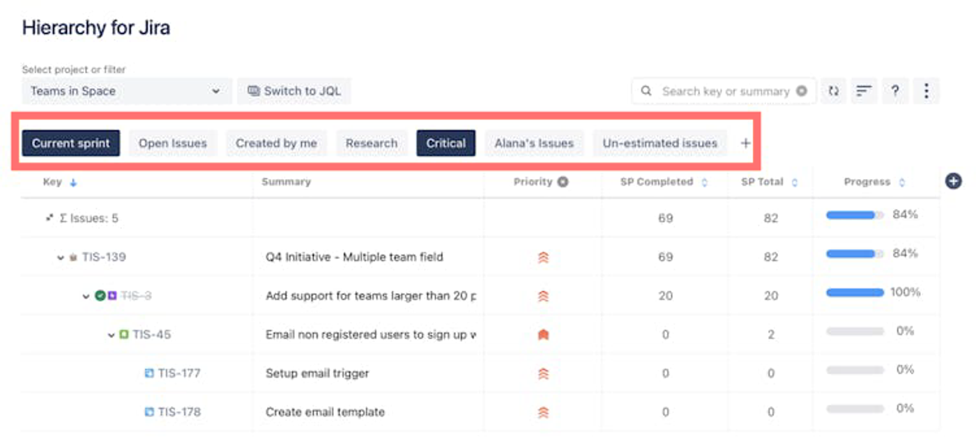Screen dimensions: 976x445
Task: Select 'Q4 Initiative - Multiple team field' summary
Action: tap(354, 257)
